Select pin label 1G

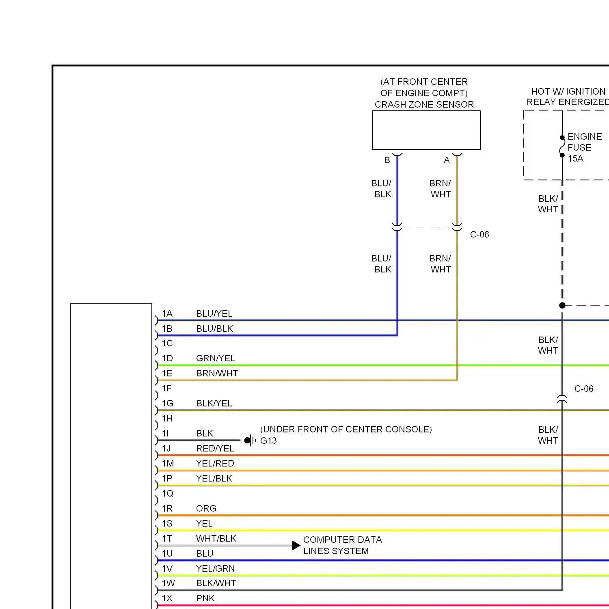click(168, 403)
